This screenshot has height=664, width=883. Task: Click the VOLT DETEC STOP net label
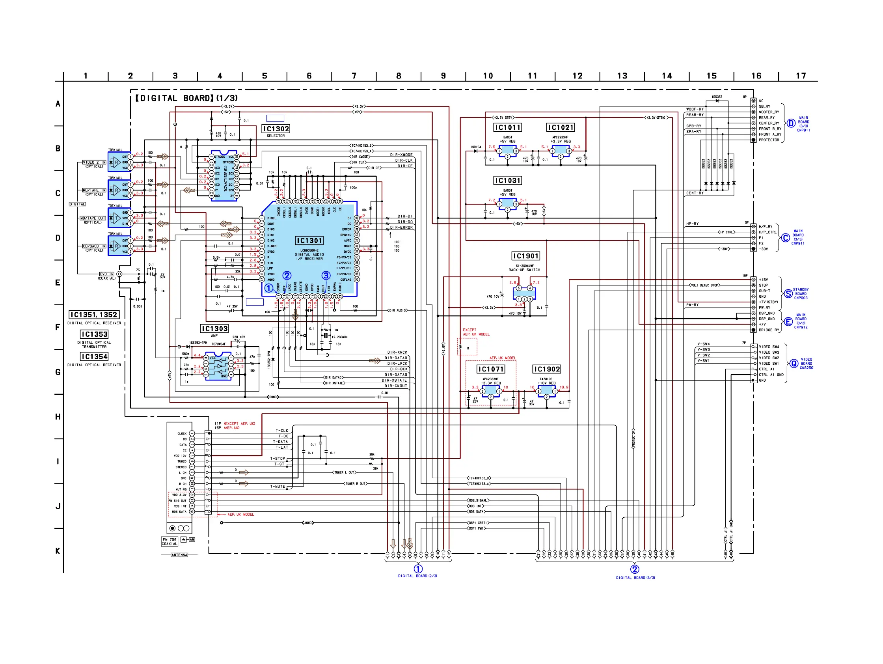coord(704,285)
